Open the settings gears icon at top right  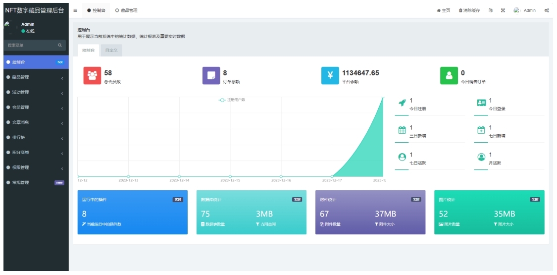click(547, 10)
